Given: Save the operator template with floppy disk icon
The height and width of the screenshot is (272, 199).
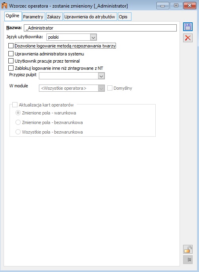Looking at the screenshot, I should click(x=188, y=27).
